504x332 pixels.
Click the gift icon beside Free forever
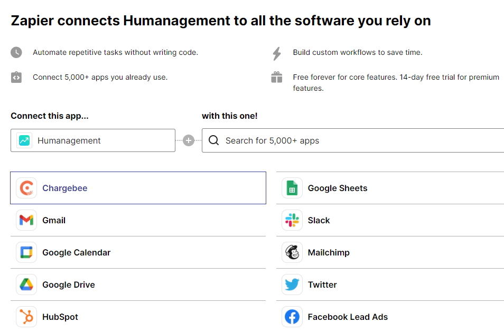pos(277,77)
